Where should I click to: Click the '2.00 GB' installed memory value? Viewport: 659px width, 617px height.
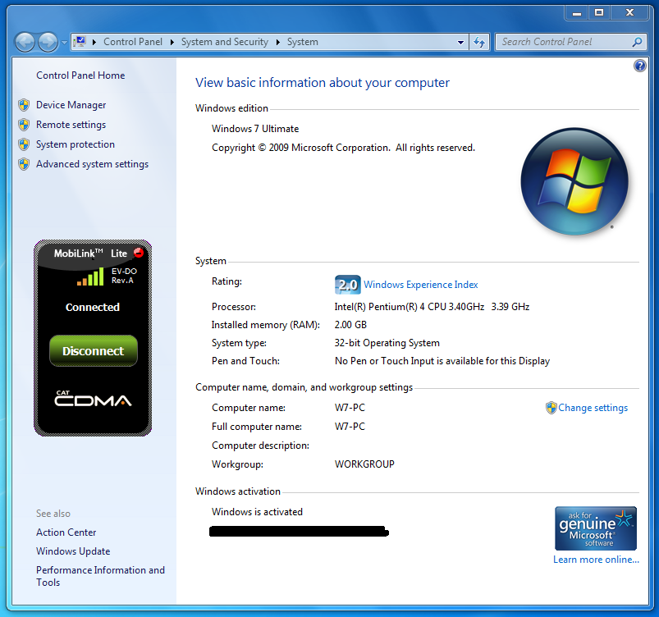click(x=350, y=325)
